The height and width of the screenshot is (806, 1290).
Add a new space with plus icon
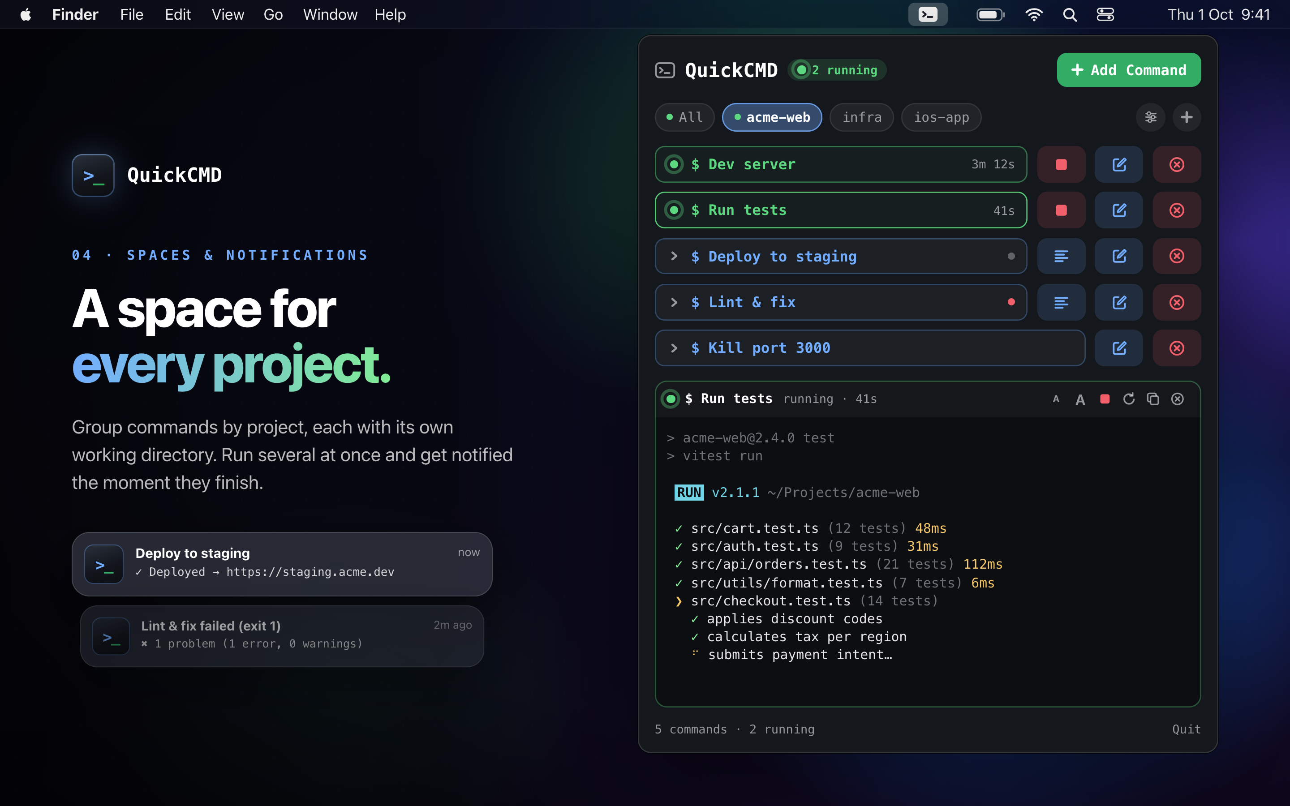click(1187, 117)
